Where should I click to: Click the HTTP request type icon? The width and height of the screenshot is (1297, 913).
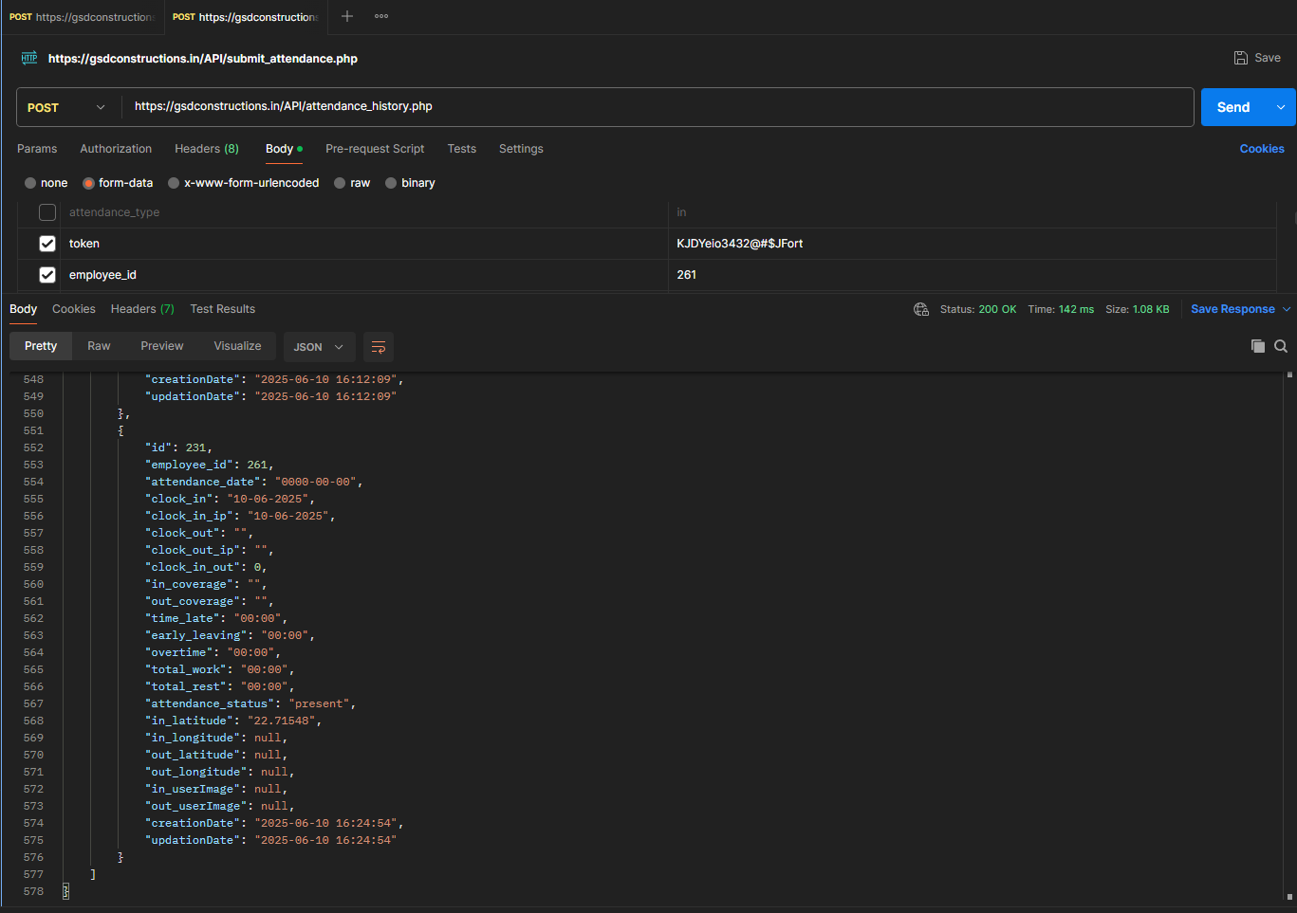click(29, 58)
